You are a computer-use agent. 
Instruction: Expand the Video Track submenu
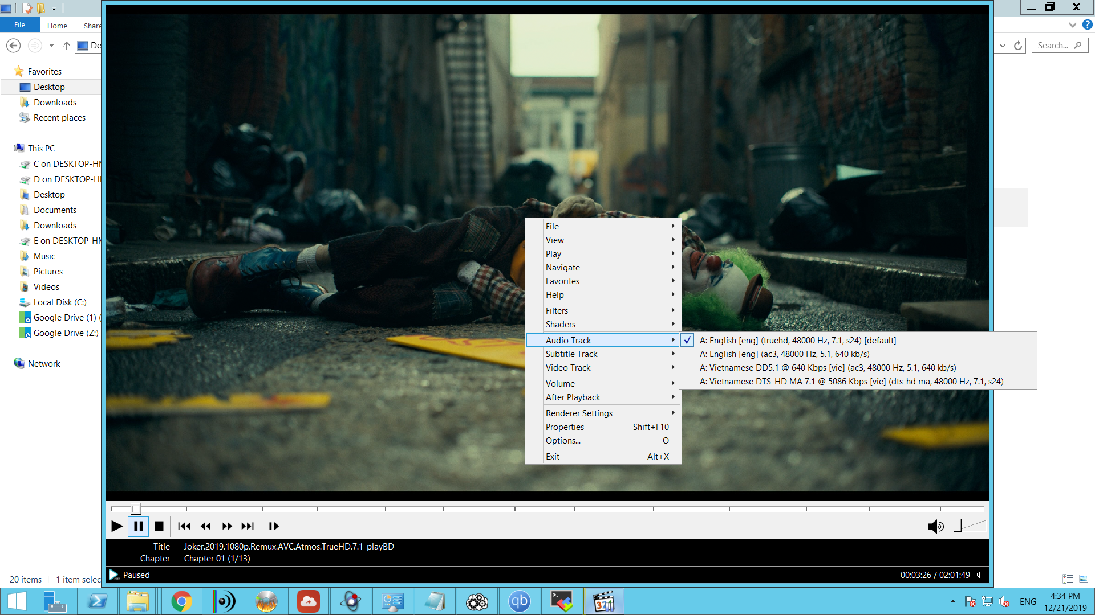tap(603, 368)
